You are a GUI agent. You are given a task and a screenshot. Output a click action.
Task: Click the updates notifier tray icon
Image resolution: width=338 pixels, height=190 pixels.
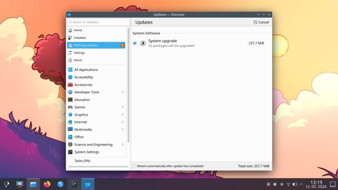coord(268,185)
